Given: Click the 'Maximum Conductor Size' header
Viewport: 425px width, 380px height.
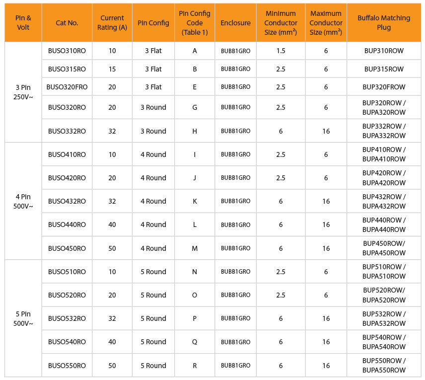Looking at the screenshot, I should coord(326,23).
